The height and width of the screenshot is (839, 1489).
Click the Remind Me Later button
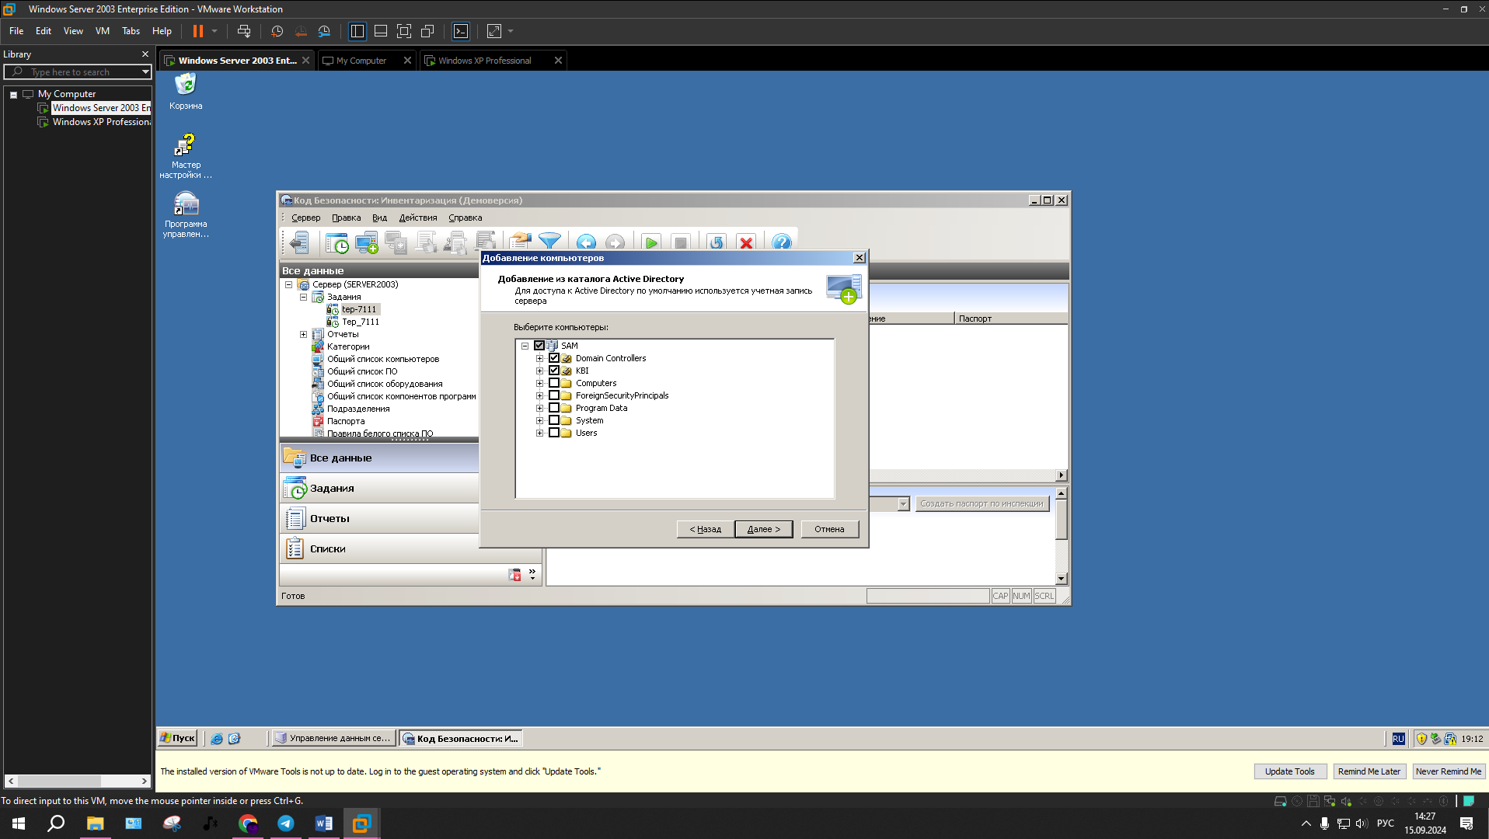[1369, 771]
